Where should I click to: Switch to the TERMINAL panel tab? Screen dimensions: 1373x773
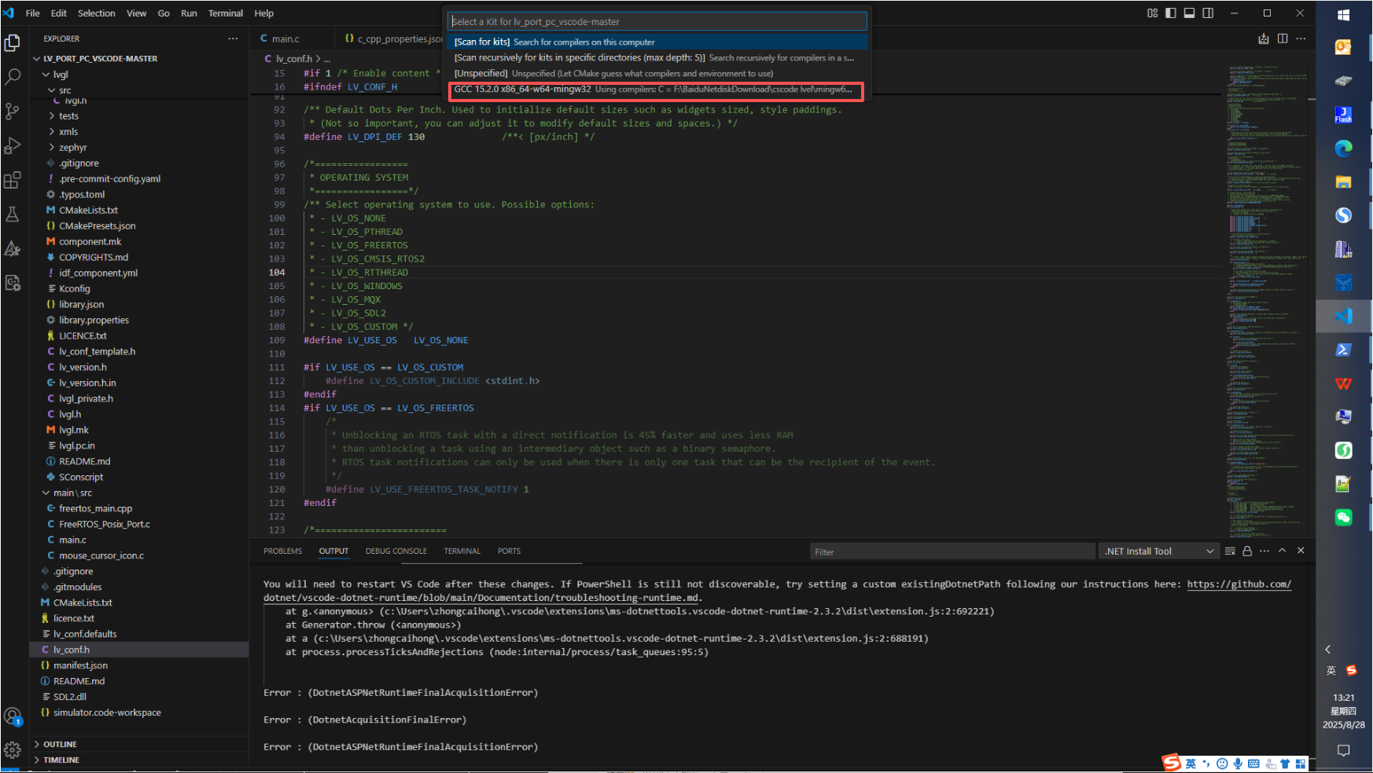click(x=462, y=551)
